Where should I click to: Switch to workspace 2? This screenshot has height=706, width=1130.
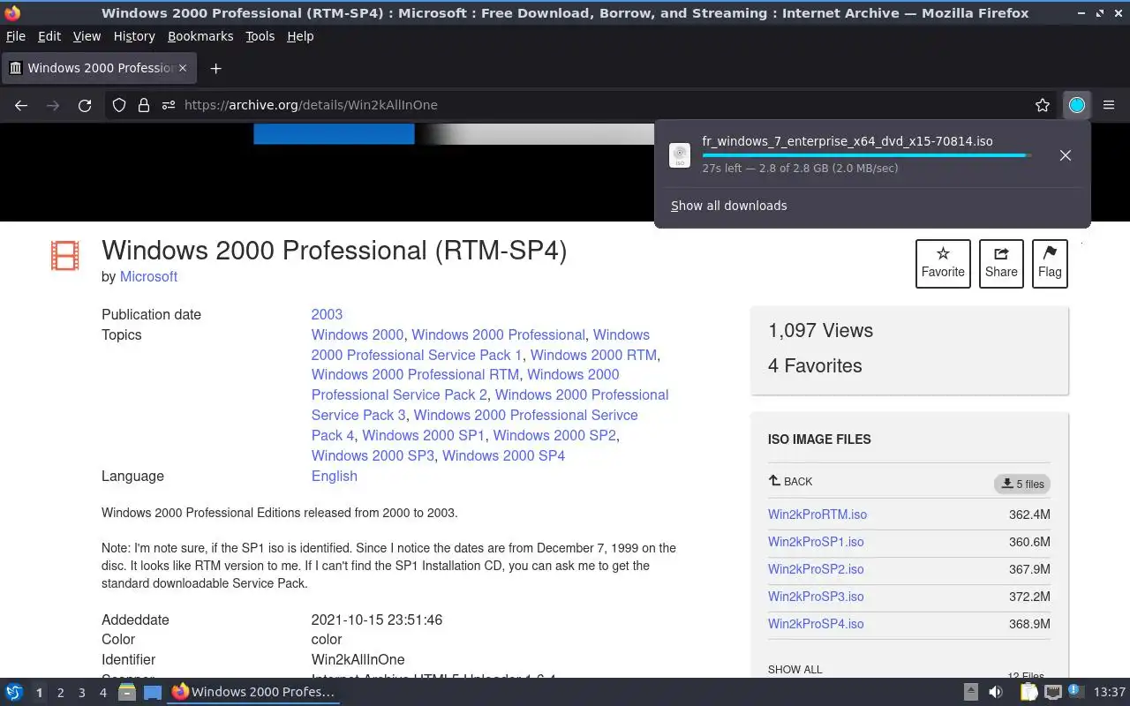pos(60,693)
